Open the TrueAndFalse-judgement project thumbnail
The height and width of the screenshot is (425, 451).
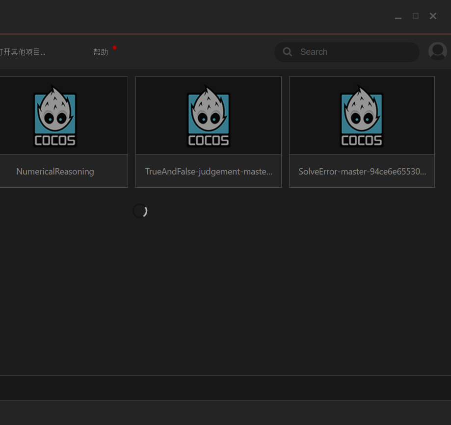[209, 116]
